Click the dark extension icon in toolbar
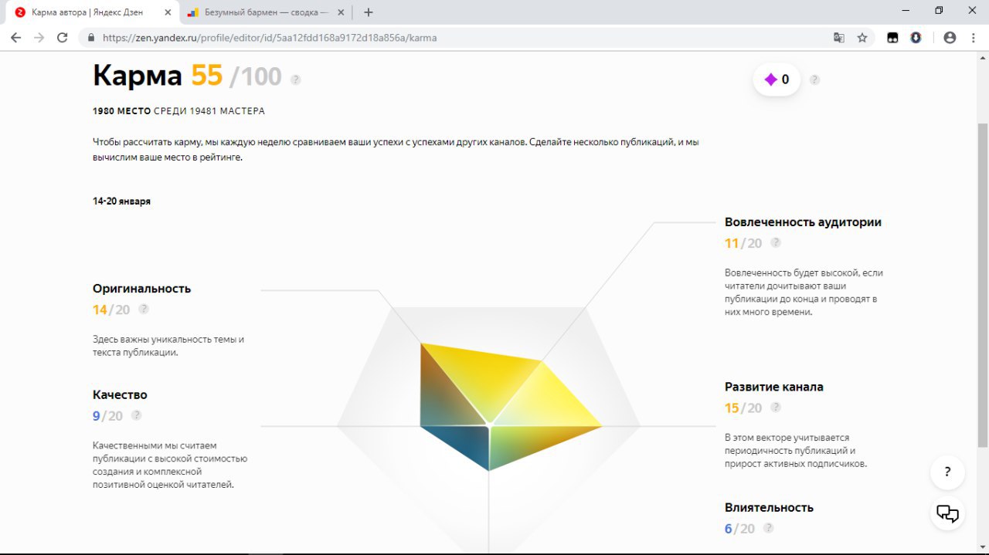Image resolution: width=989 pixels, height=555 pixels. pyautogui.click(x=892, y=37)
